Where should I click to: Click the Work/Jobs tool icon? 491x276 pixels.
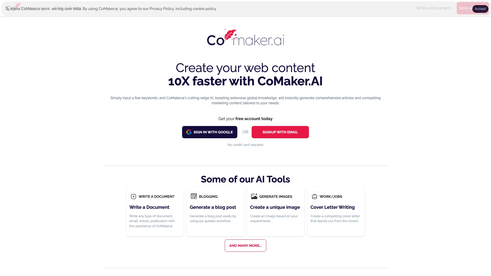click(314, 197)
